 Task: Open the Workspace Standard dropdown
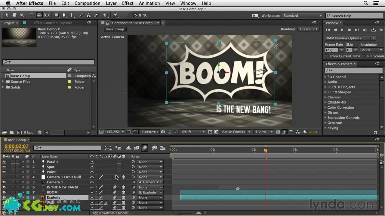[x=302, y=16]
